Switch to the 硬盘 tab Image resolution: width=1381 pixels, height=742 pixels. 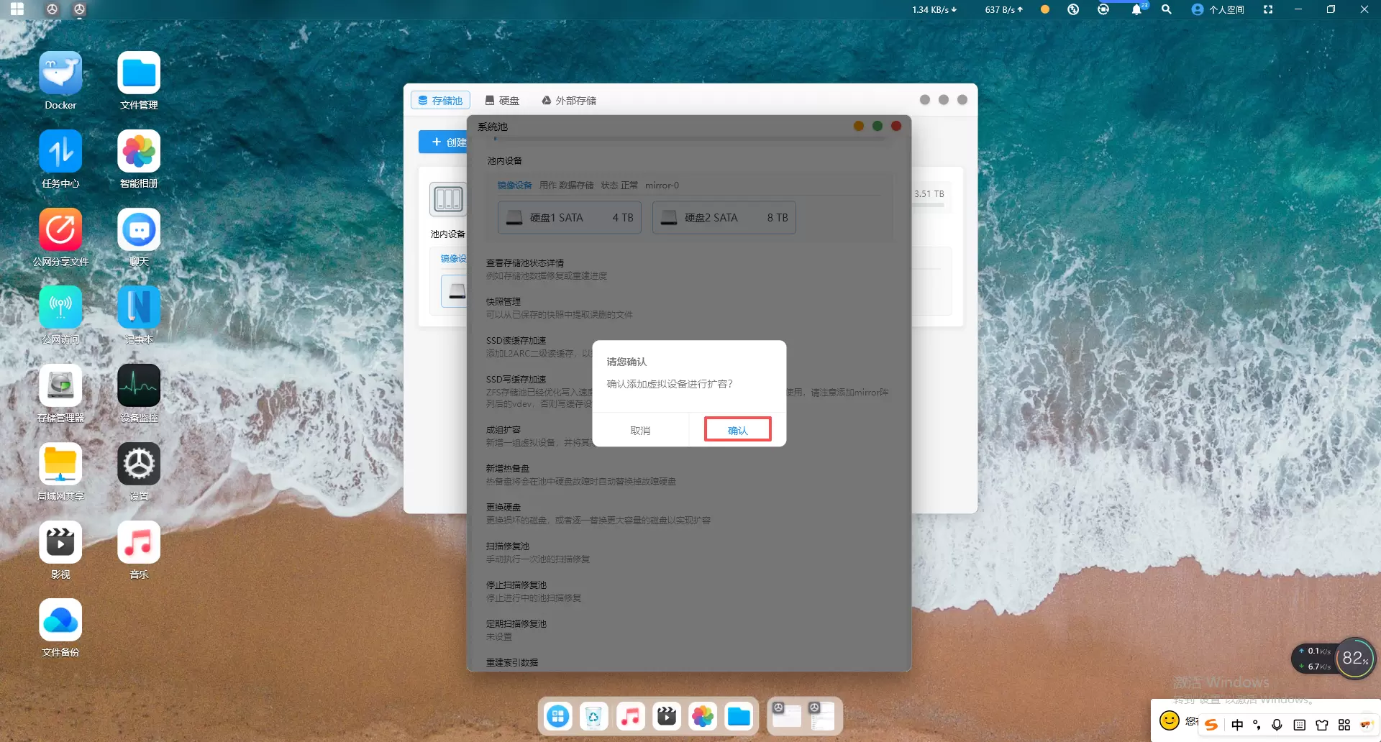[x=502, y=101]
